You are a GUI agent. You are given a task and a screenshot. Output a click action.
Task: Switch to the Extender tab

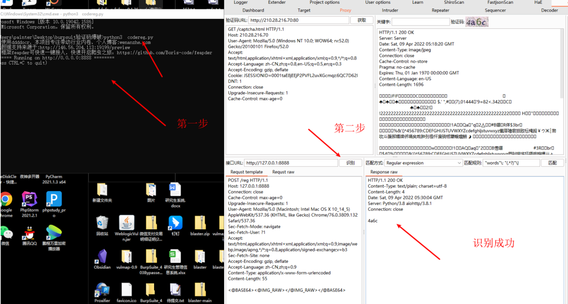click(x=277, y=2)
